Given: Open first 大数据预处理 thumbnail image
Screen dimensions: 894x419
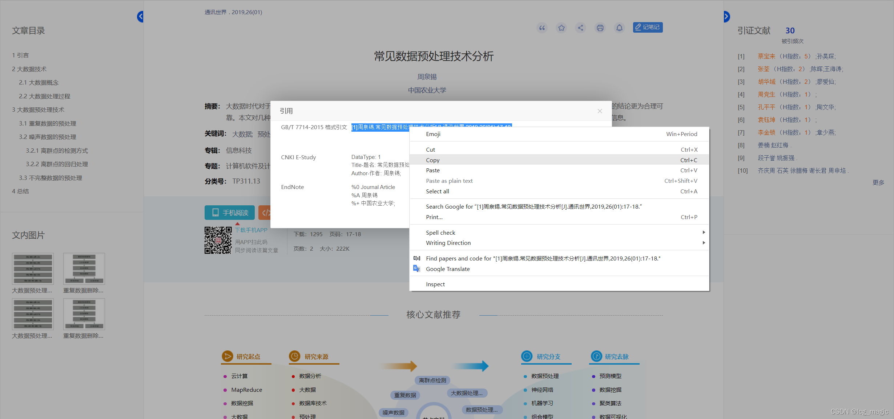Looking at the screenshot, I should pyautogui.click(x=33, y=269).
